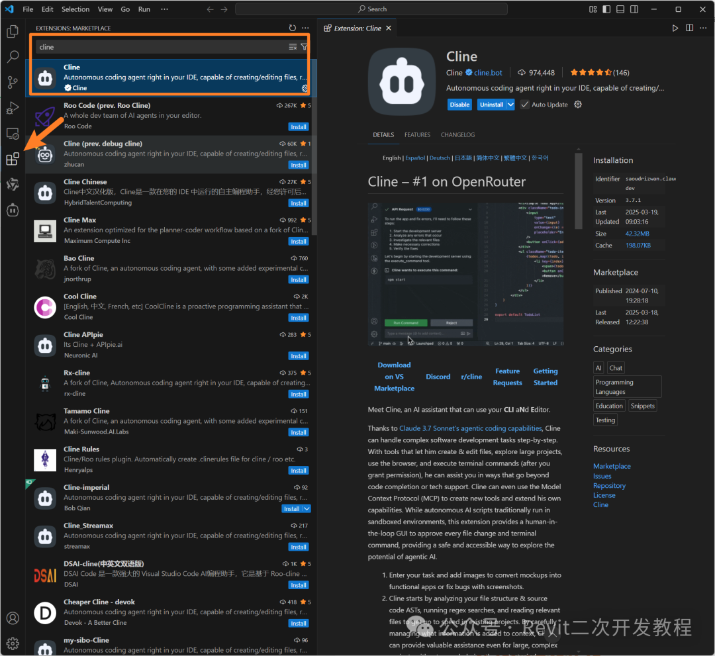Click the Uninstall button
Image resolution: width=715 pixels, height=656 pixels.
point(491,105)
